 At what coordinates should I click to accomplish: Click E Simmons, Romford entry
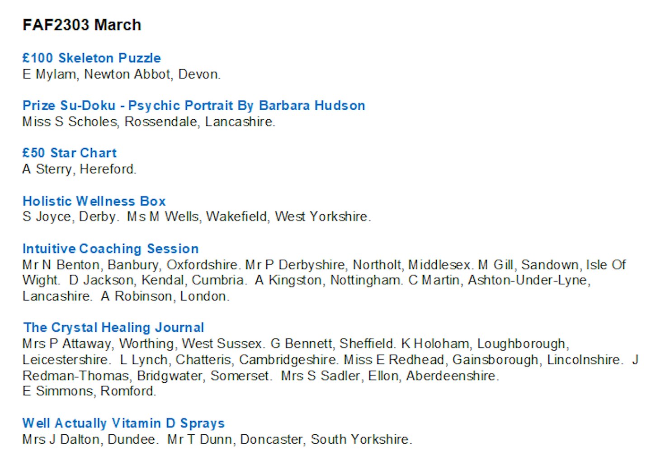[x=90, y=391]
